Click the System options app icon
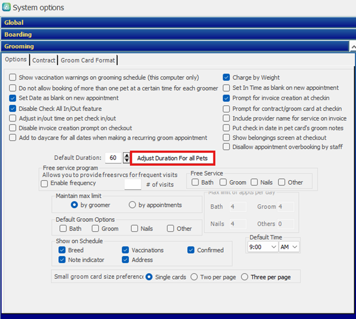The image size is (356, 319). click(x=6, y=7)
